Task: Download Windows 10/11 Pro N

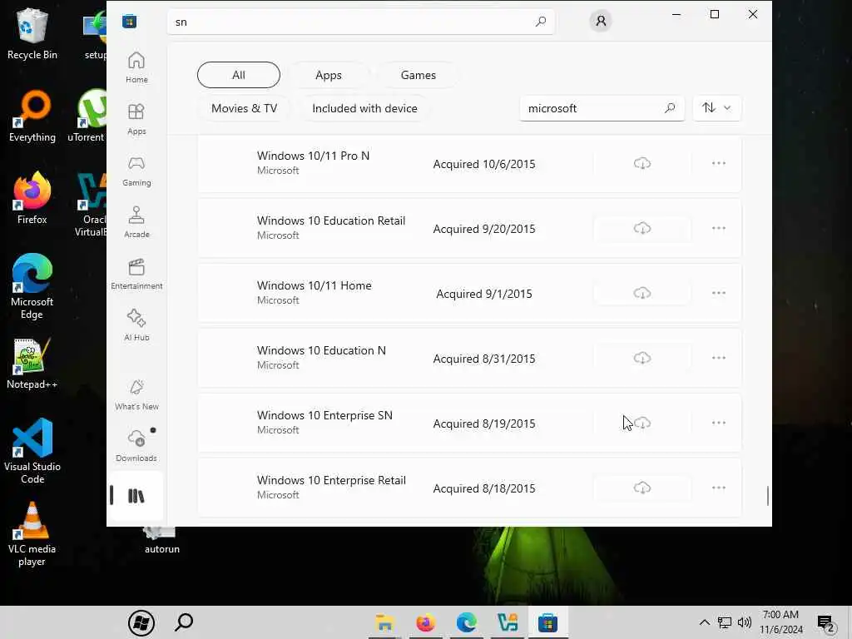Action: point(642,164)
